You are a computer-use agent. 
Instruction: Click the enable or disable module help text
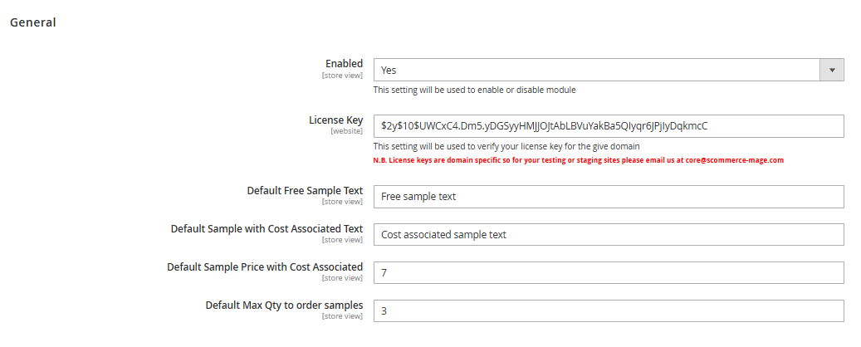(474, 90)
